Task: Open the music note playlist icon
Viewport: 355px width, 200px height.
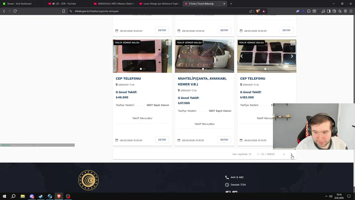Action: point(323,11)
